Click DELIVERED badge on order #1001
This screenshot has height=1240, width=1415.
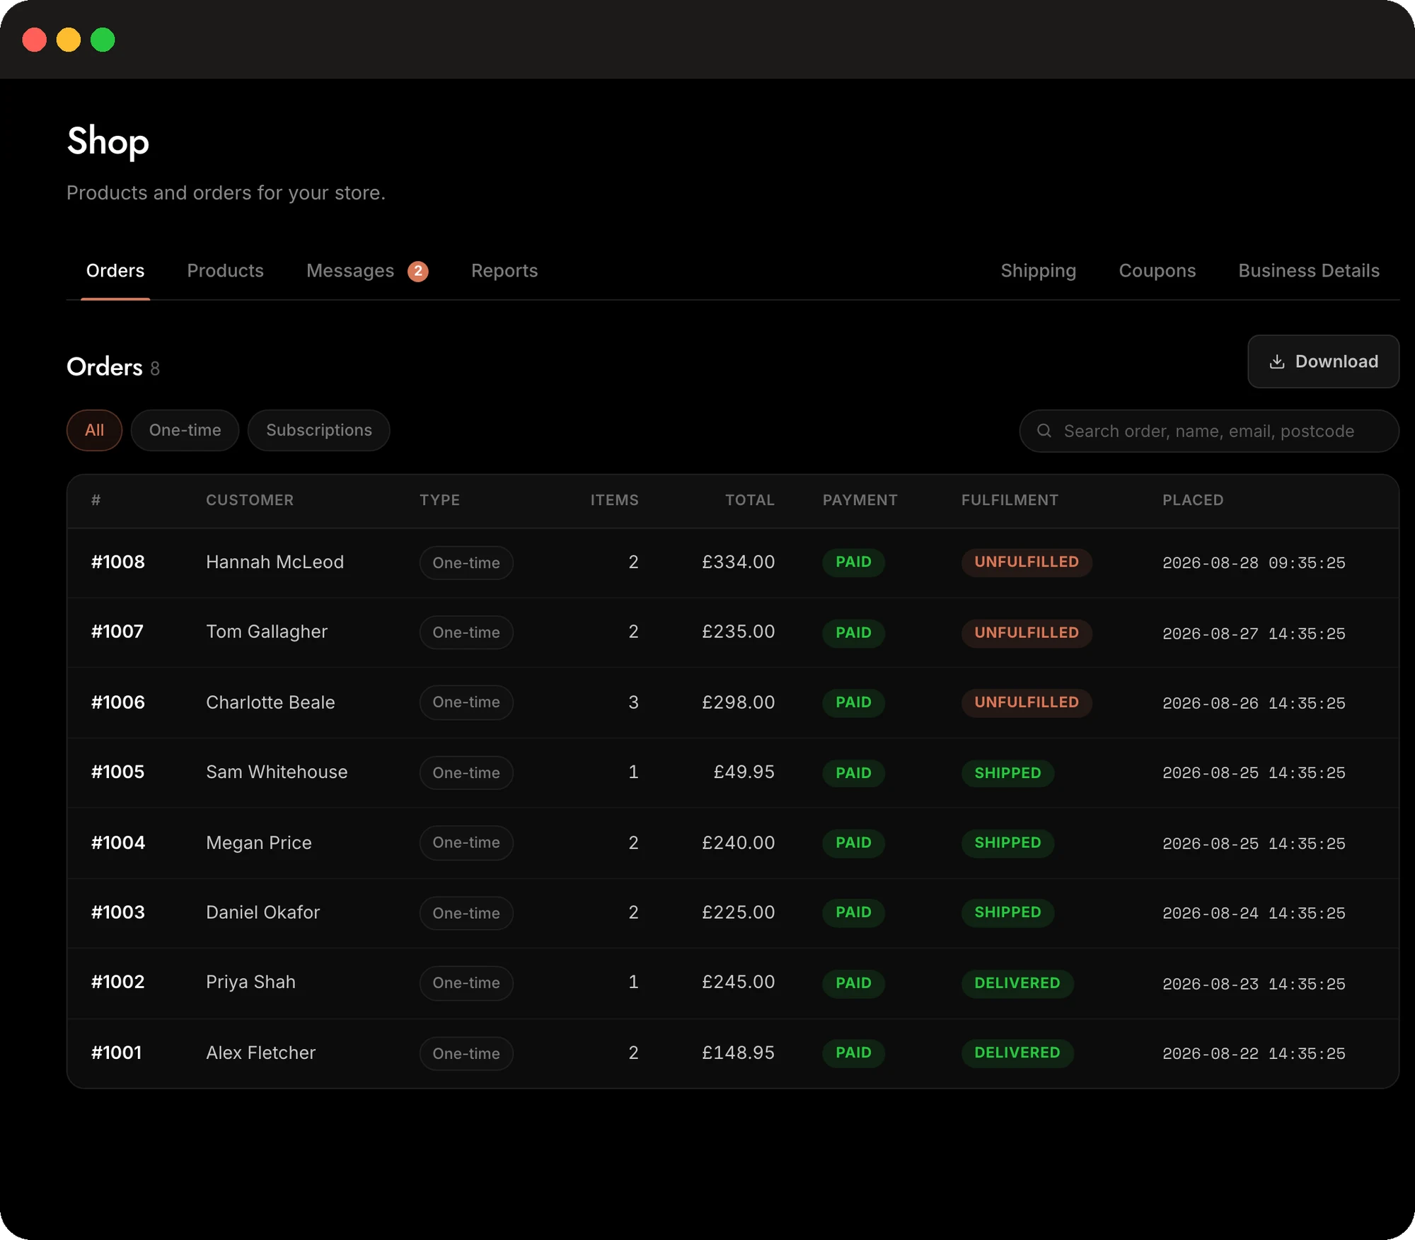pos(1017,1053)
